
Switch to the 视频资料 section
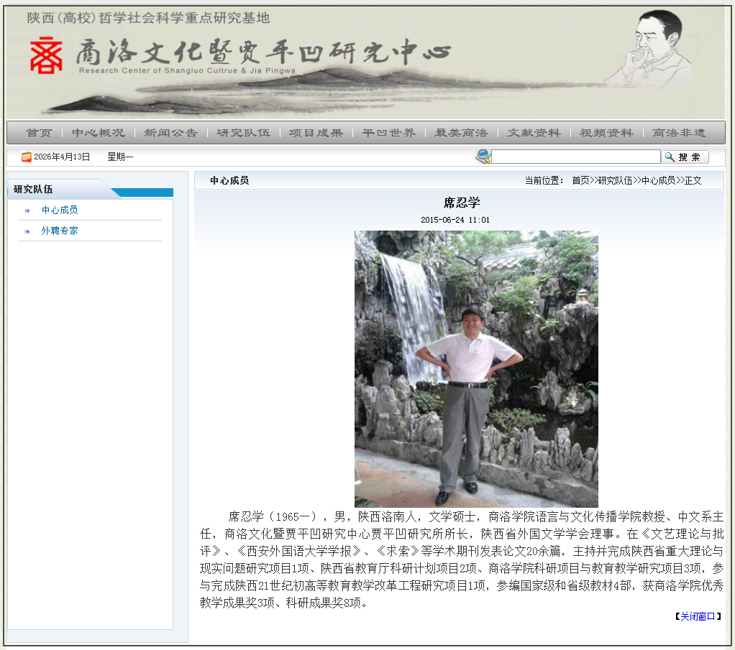[x=608, y=132]
